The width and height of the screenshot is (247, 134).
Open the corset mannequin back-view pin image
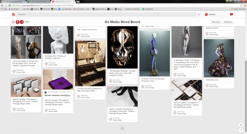tap(187, 42)
